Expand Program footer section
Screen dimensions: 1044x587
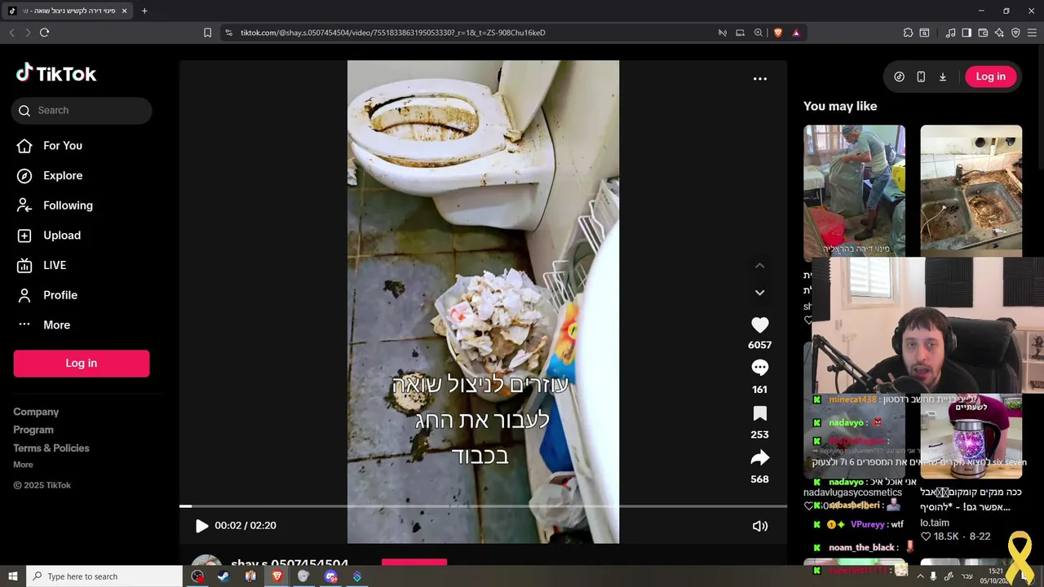pyautogui.click(x=33, y=430)
